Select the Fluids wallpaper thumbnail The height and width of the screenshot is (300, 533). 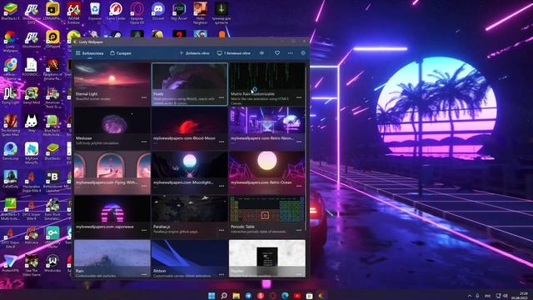tap(190, 83)
